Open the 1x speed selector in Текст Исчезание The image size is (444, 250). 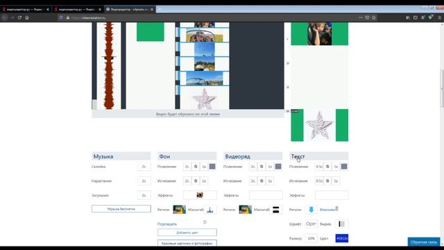tap(336, 181)
